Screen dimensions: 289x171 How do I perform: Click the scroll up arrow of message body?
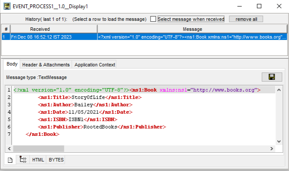click(279, 90)
